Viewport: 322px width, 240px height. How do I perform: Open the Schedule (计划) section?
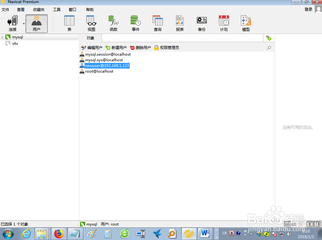click(x=223, y=24)
